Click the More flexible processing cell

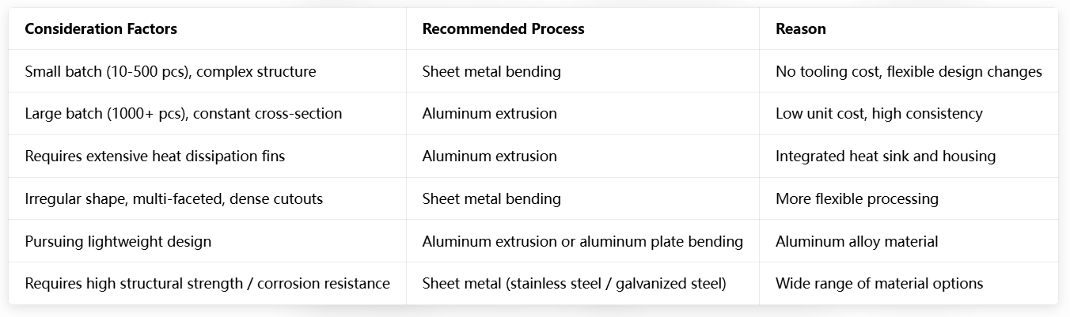(x=856, y=199)
